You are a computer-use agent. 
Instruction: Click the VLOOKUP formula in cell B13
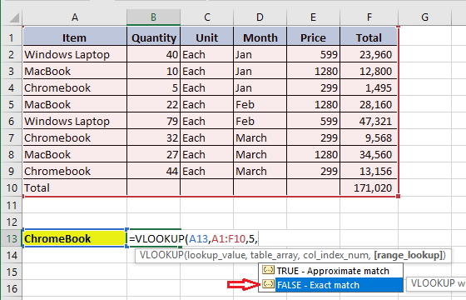193,238
